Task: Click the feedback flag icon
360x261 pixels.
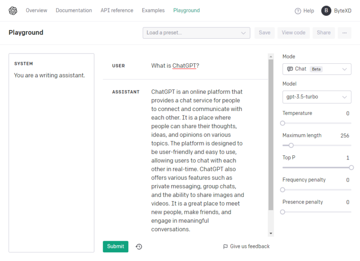Action: (x=225, y=247)
